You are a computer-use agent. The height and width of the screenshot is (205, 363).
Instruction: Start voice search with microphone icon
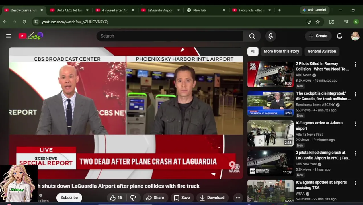[271, 36]
